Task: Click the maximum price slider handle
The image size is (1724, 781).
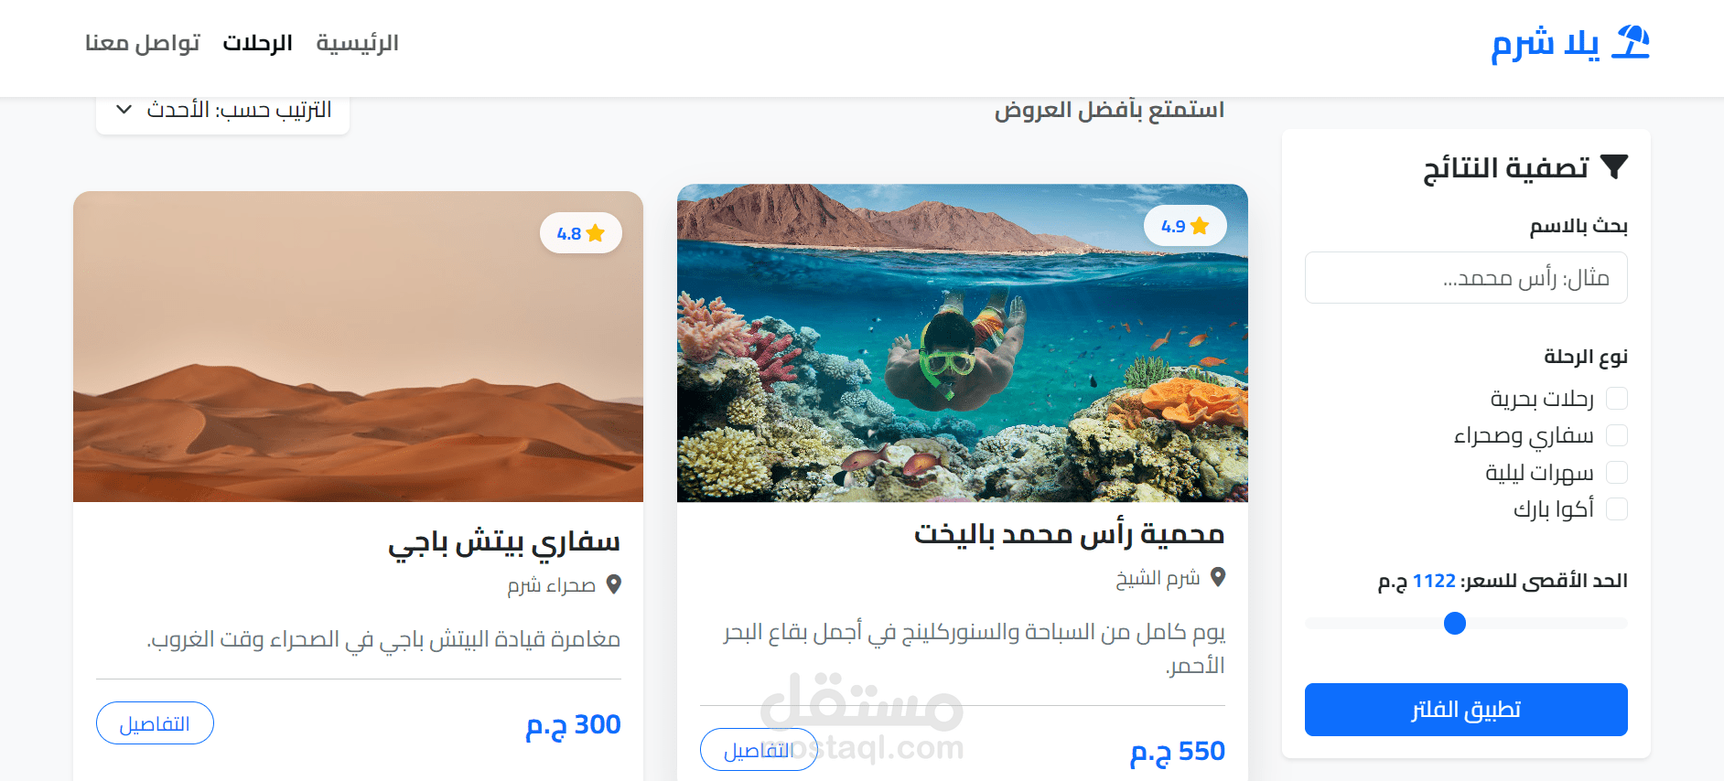Action: coord(1454,623)
